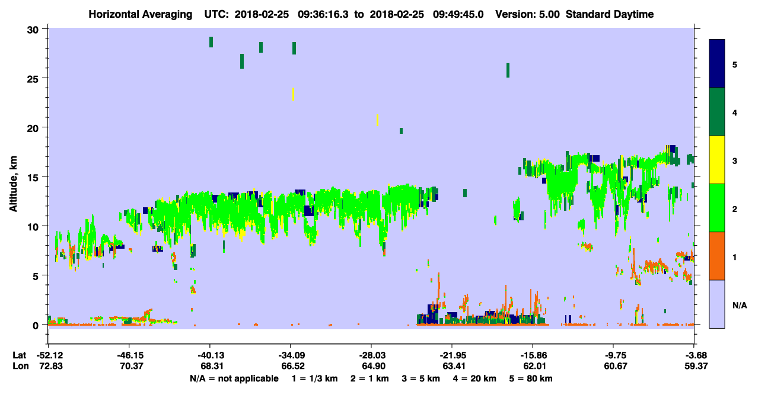The image size is (771, 395).
Task: Click latitude value -46.15
Action: click(129, 355)
